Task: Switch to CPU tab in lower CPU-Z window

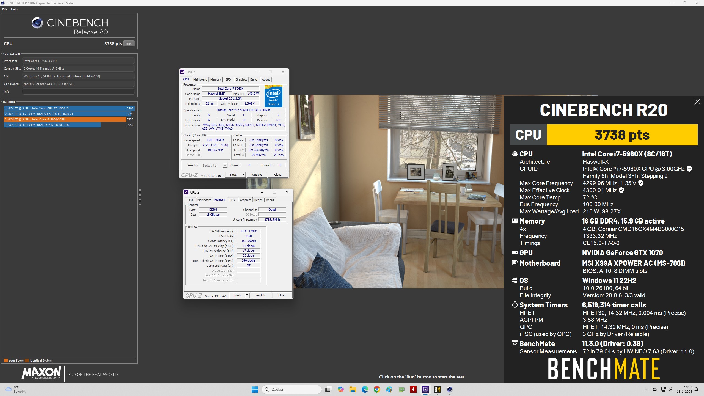Action: coord(190,200)
